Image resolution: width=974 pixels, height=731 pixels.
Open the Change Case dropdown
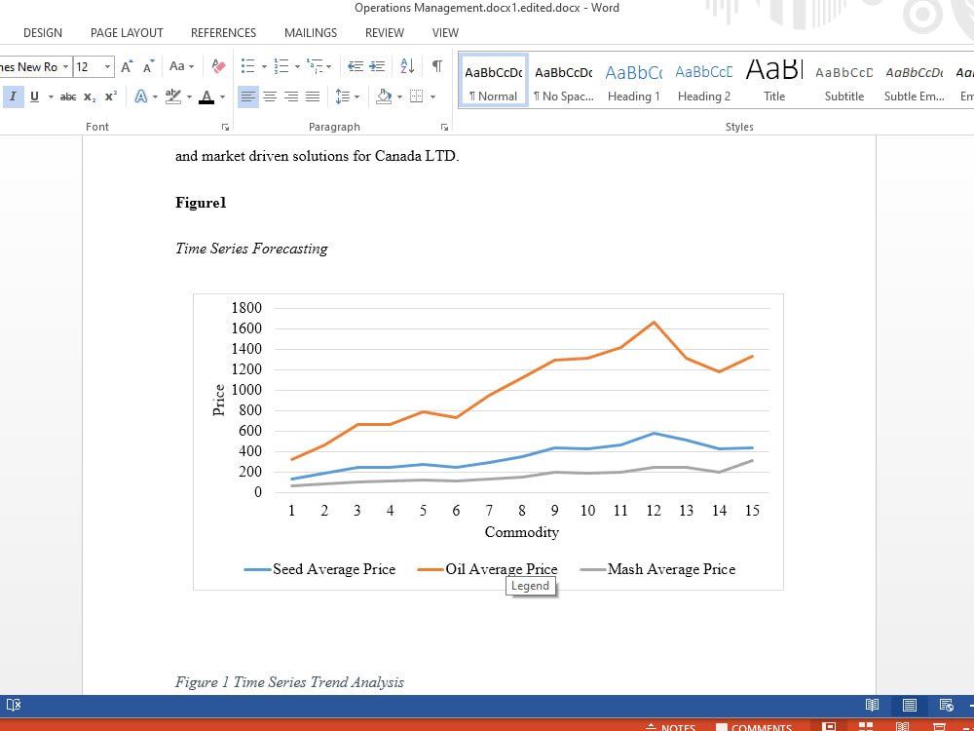181,66
